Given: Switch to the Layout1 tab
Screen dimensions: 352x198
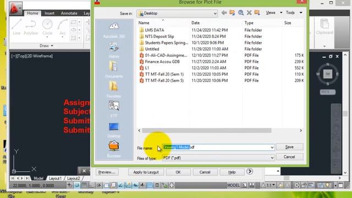Looking at the screenshot, I should 55,178.
